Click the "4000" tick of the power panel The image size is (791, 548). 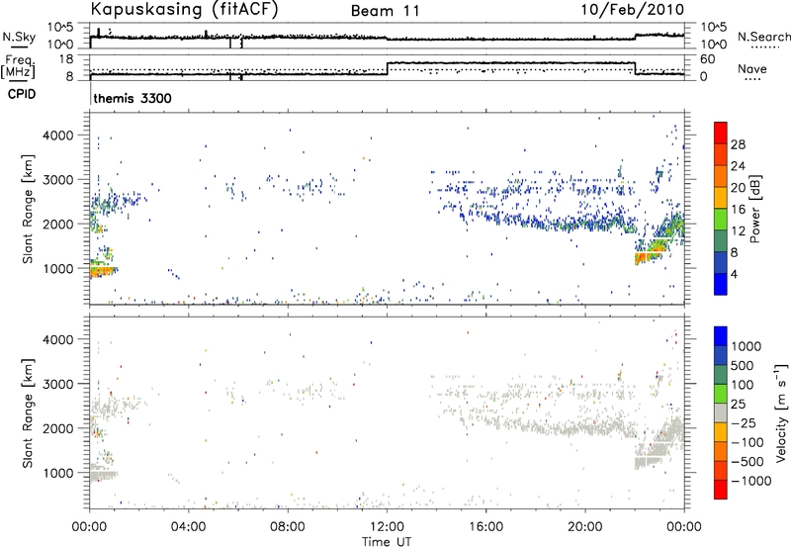pyautogui.click(x=57, y=136)
